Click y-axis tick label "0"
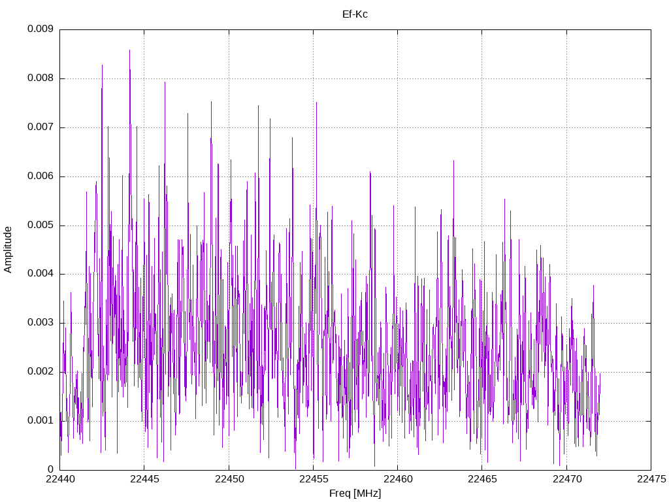 point(51,469)
